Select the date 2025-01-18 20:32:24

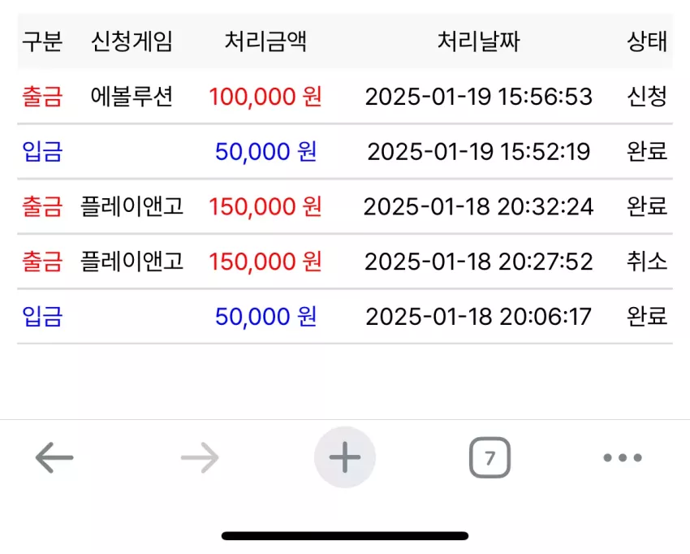pyautogui.click(x=479, y=206)
